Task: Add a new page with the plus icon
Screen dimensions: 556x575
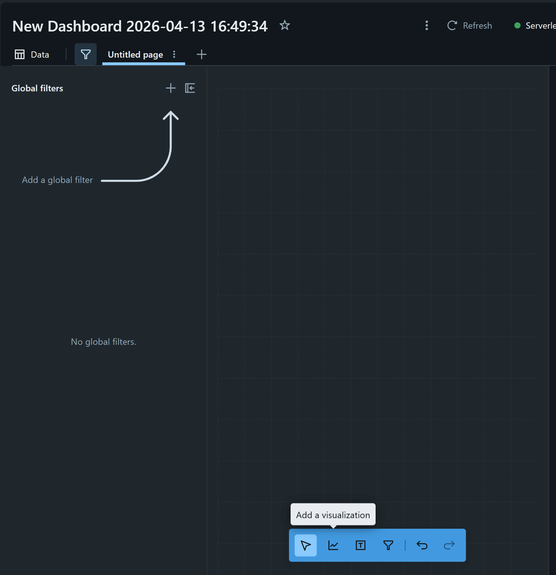Action: [201, 54]
